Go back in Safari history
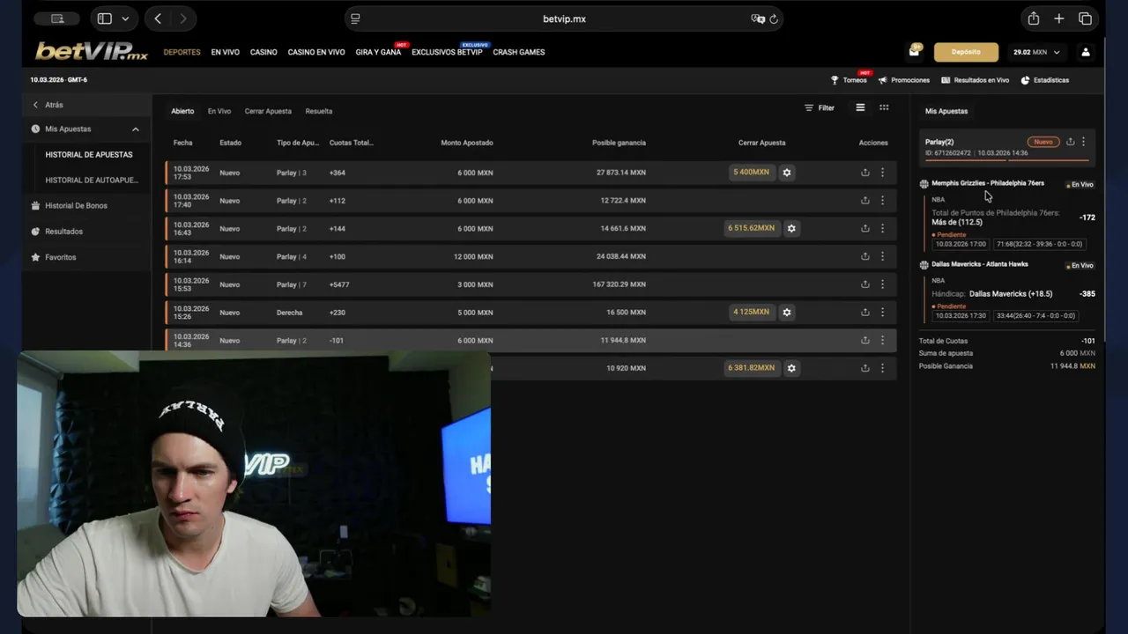The width and height of the screenshot is (1128, 634). (x=158, y=18)
